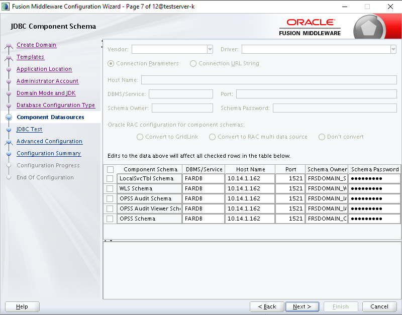
Task: Close the Configuration Wizard window
Action: 390,7
